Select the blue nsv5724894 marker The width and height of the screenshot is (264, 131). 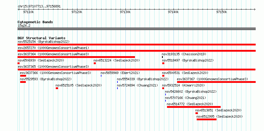pos(117,88)
